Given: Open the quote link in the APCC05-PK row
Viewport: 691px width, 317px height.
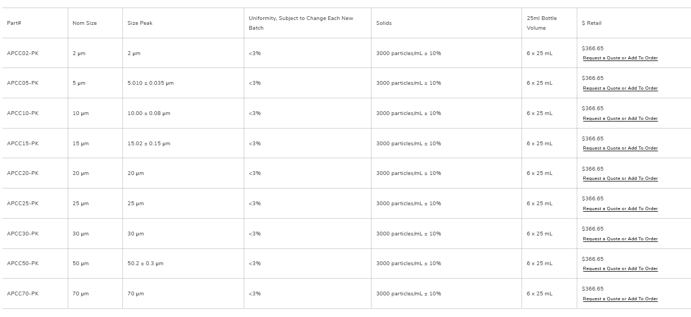Looking at the screenshot, I should click(620, 89).
